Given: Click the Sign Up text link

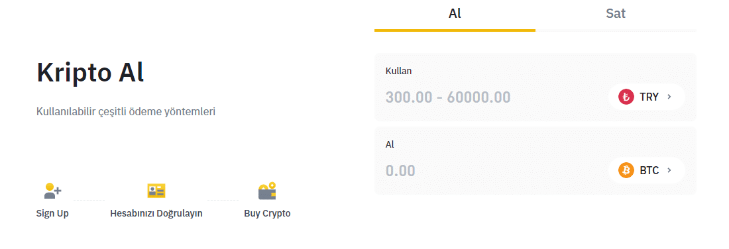Looking at the screenshot, I should [52, 214].
